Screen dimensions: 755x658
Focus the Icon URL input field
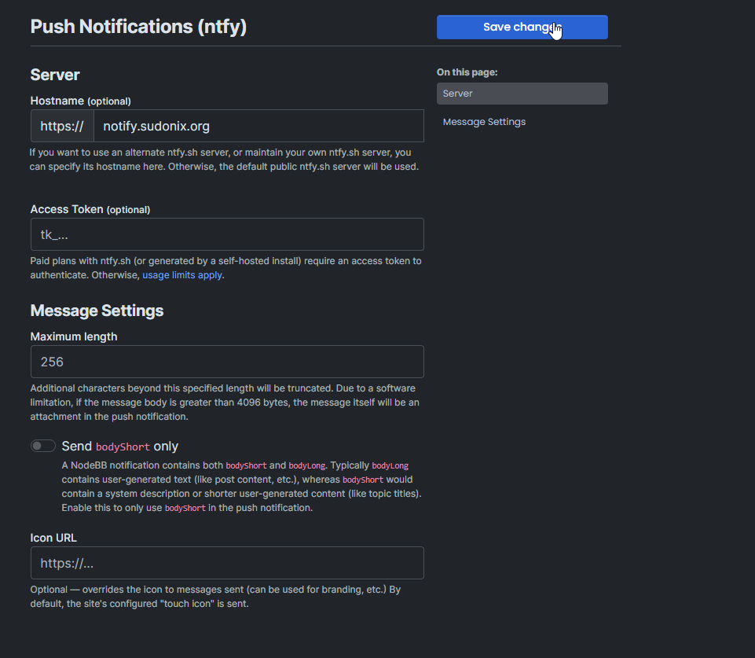click(227, 563)
